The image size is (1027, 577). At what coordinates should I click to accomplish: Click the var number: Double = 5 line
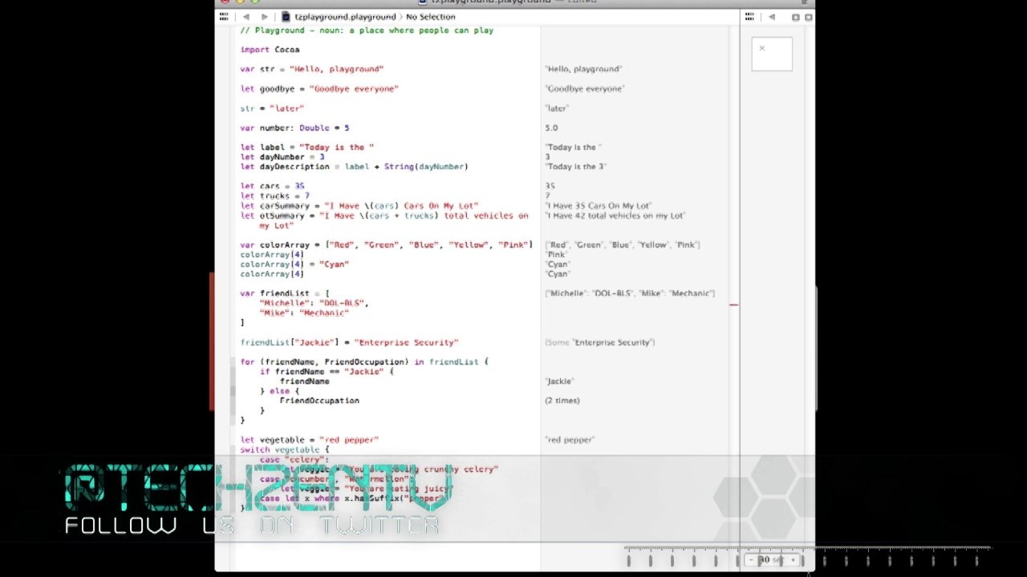coord(294,128)
